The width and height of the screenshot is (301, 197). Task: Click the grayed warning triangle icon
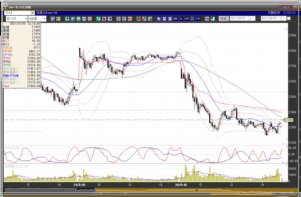[x=90, y=18]
